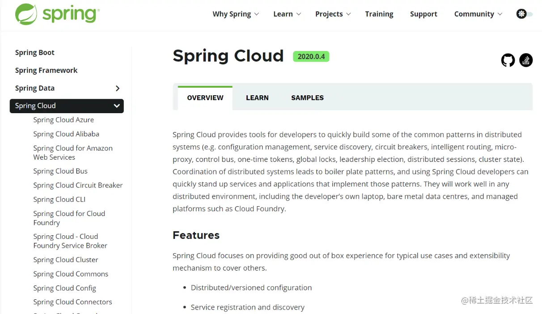Open Spring Framework in sidebar
The width and height of the screenshot is (542, 314).
pyautogui.click(x=46, y=70)
